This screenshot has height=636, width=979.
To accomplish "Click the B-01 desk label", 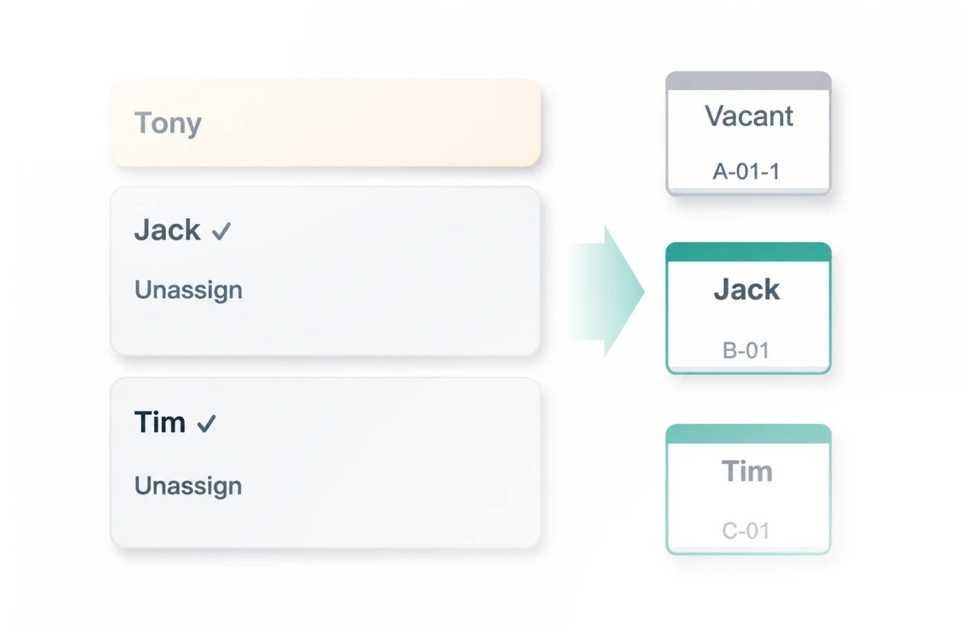I will 746,350.
